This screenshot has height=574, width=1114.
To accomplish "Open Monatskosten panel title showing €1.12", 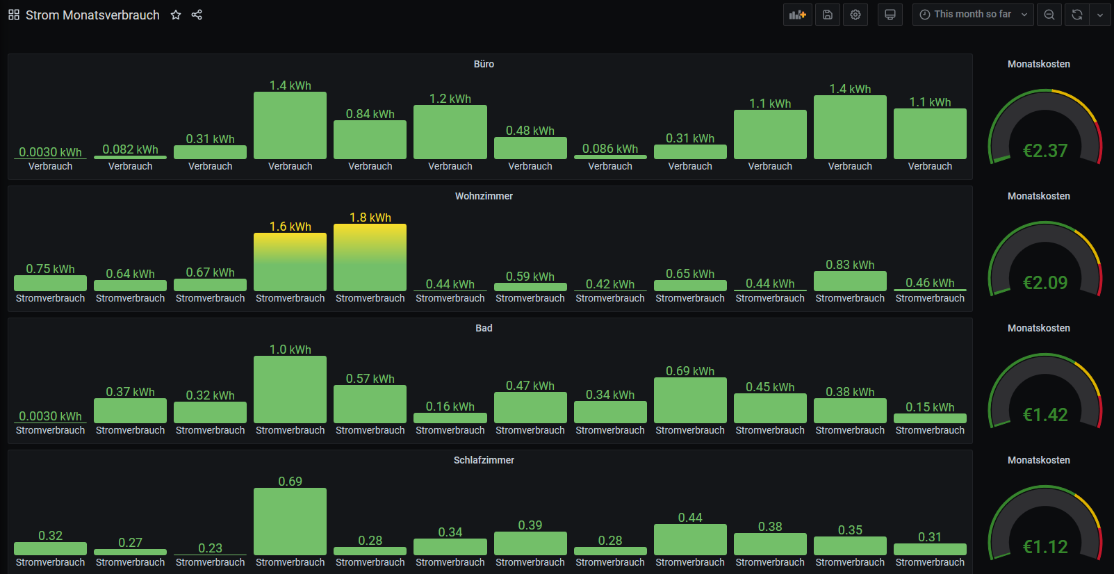I will (1039, 460).
